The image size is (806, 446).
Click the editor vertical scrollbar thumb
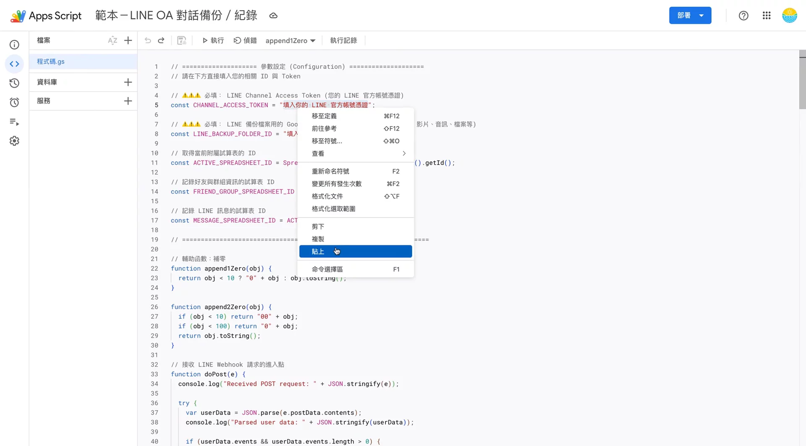click(x=802, y=80)
